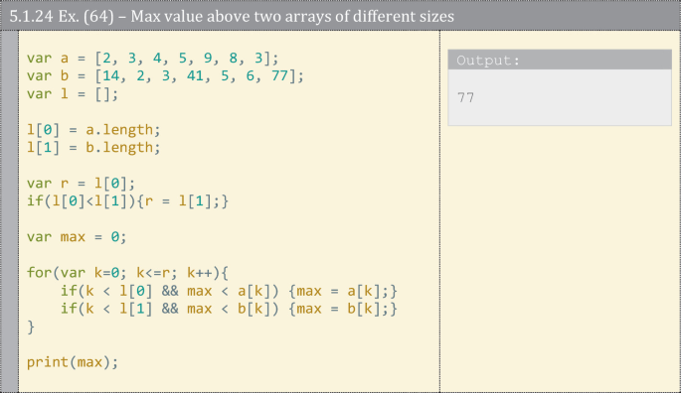Click the l[0] = a.length line

tap(93, 130)
